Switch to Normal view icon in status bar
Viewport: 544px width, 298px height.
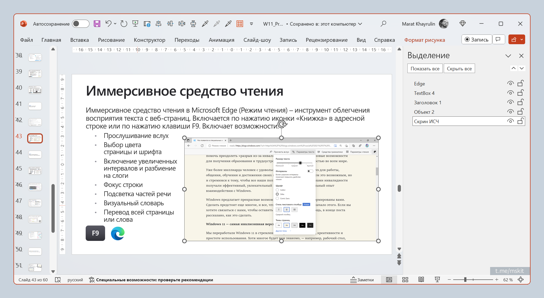(389, 280)
